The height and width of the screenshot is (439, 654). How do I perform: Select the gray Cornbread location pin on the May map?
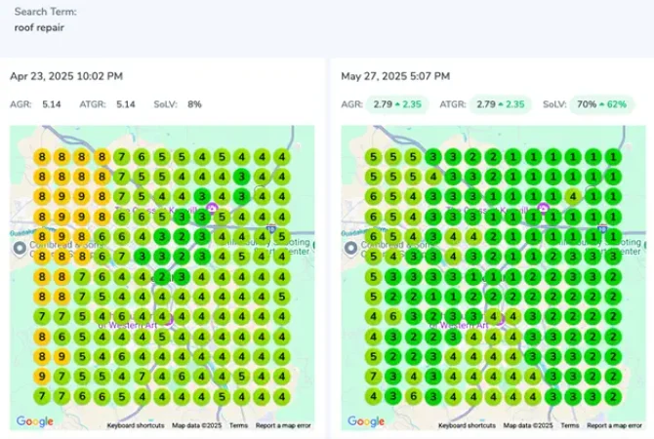350,249
